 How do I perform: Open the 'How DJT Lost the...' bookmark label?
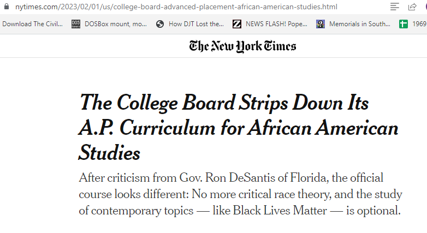(196, 24)
